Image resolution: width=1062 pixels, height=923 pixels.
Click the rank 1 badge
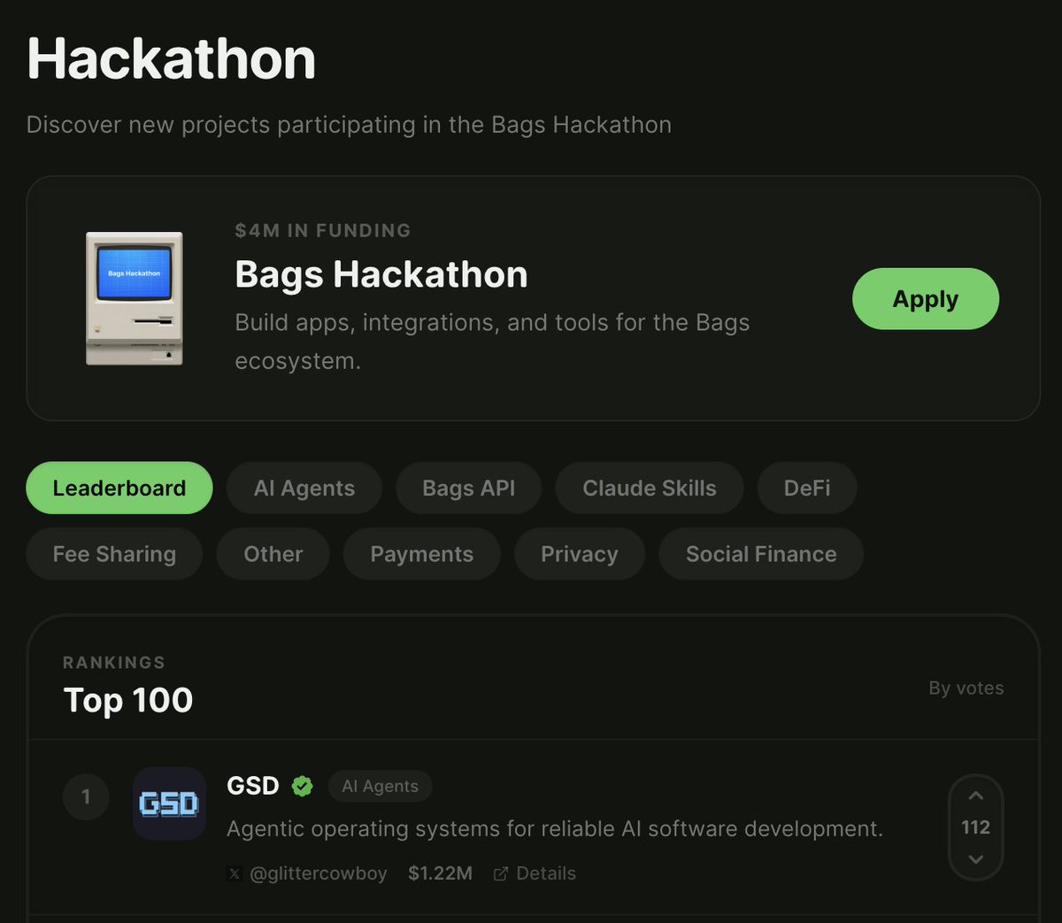pyautogui.click(x=86, y=797)
